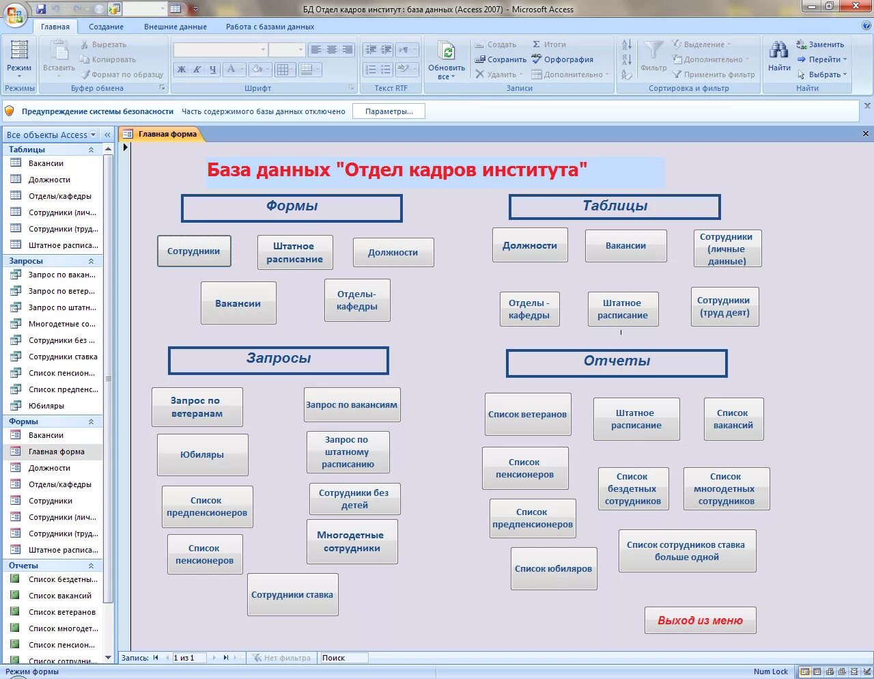The width and height of the screenshot is (874, 679).
Task: Switch to Design view in the status bar
Action: coord(865,672)
